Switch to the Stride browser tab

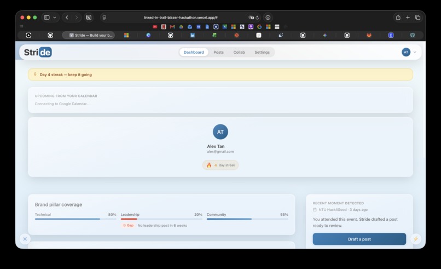(88, 35)
